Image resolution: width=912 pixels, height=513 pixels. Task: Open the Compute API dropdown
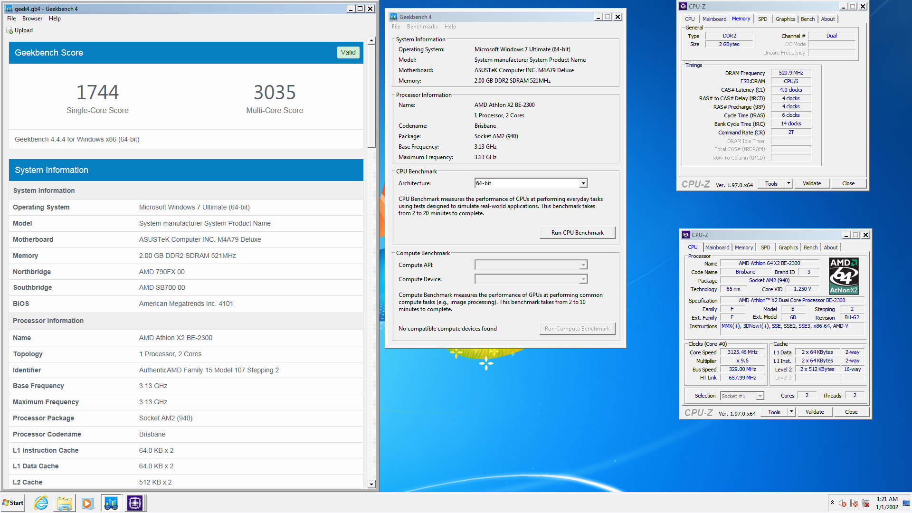pyautogui.click(x=583, y=265)
